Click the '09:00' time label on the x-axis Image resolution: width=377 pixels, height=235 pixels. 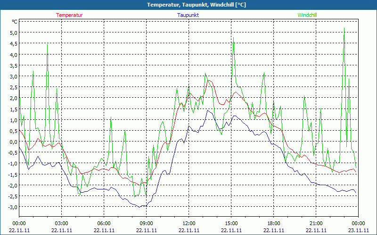click(147, 224)
